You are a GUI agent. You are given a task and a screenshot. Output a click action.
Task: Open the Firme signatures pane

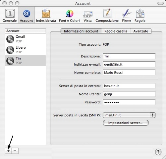point(127,16)
